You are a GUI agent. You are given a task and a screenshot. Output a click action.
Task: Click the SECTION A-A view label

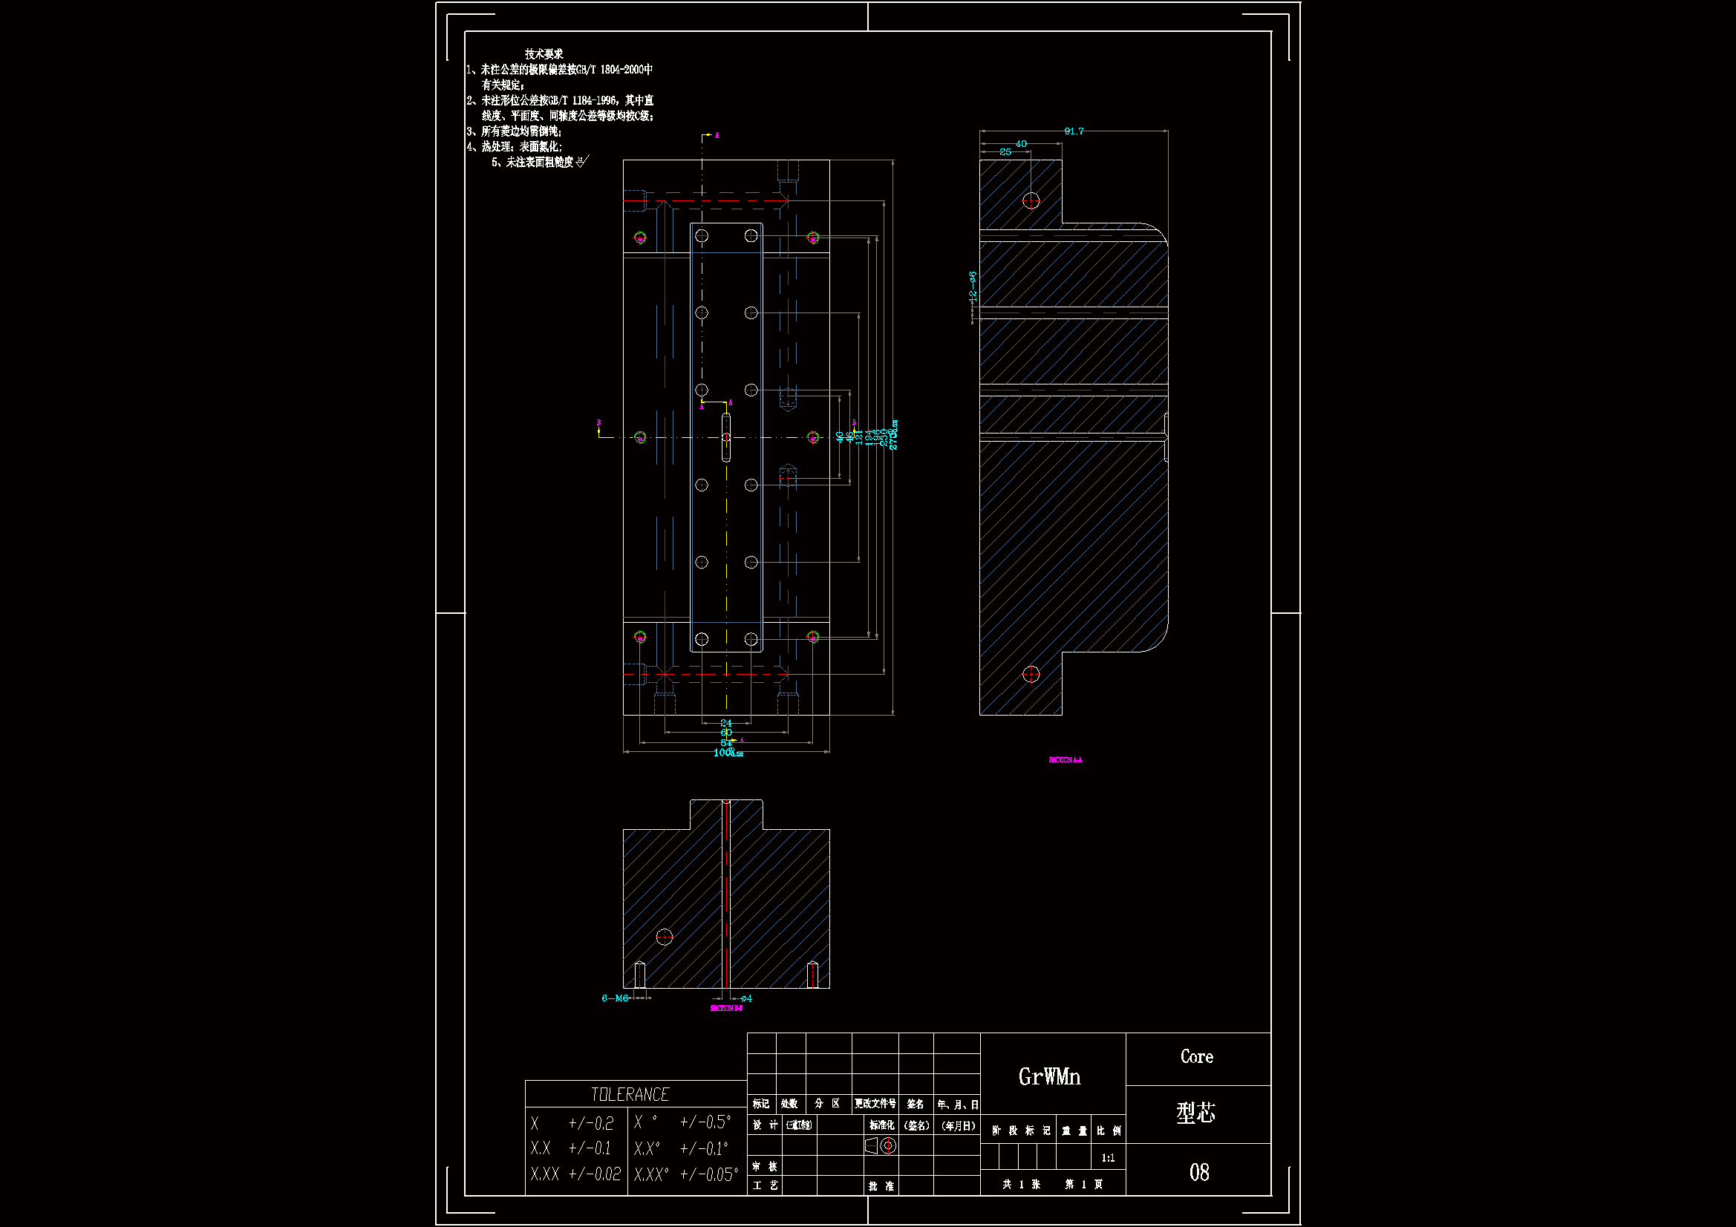coord(1065,759)
